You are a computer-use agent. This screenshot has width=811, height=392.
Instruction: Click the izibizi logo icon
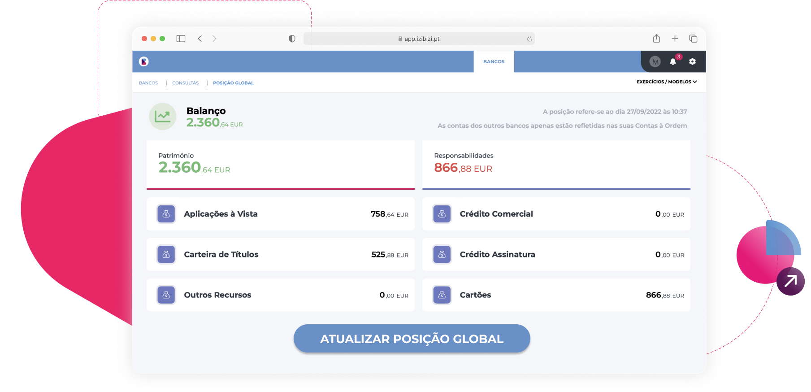(143, 61)
